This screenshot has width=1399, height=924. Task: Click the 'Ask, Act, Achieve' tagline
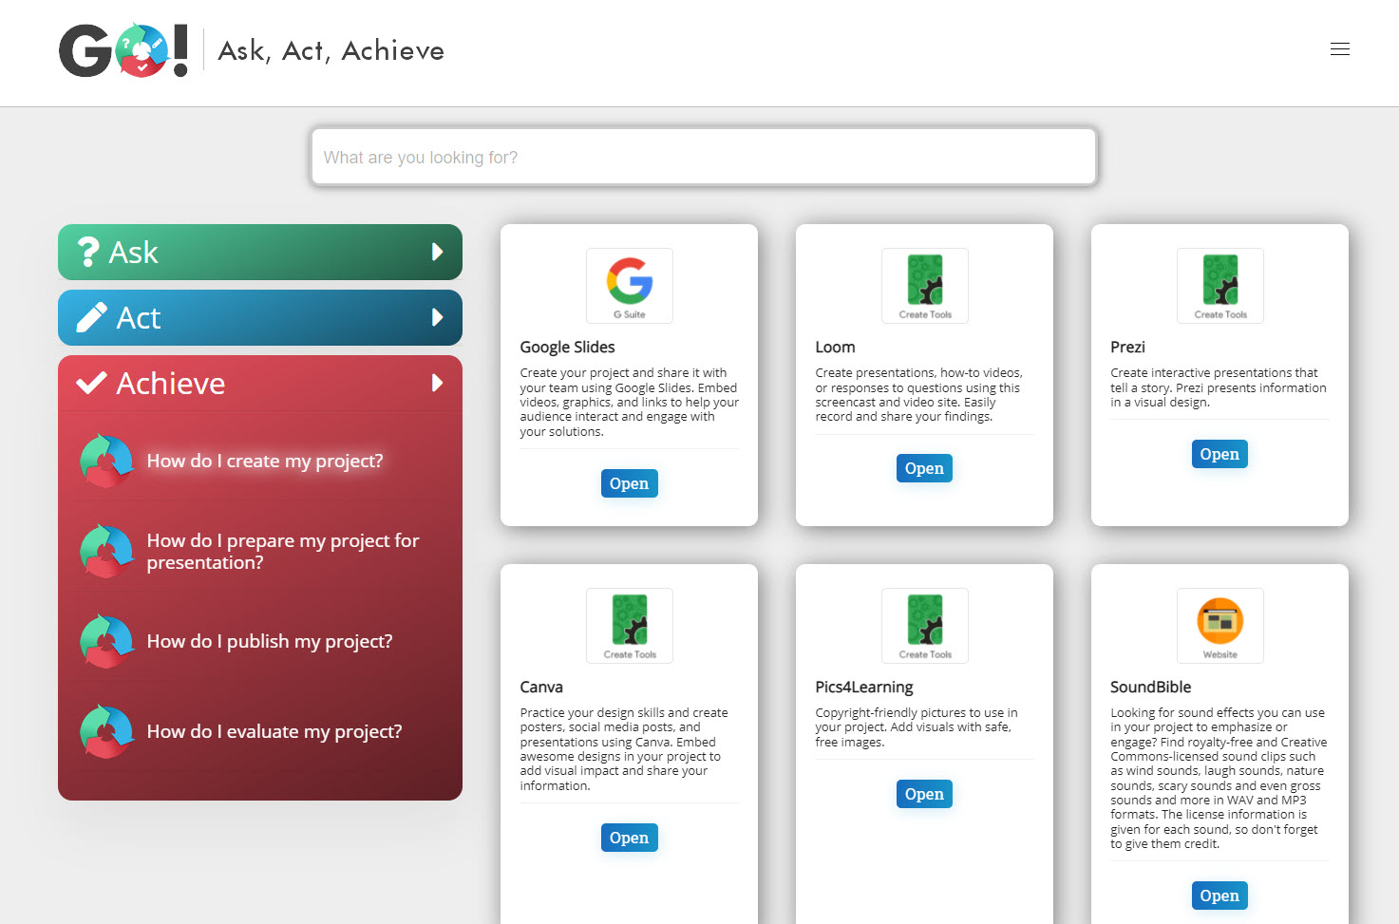coord(331,50)
